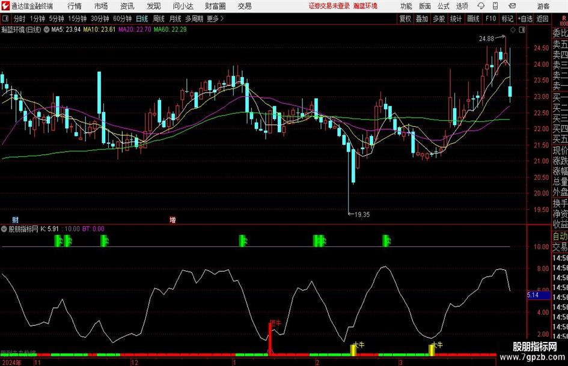Click the 统计 toolbar button

coord(456,19)
